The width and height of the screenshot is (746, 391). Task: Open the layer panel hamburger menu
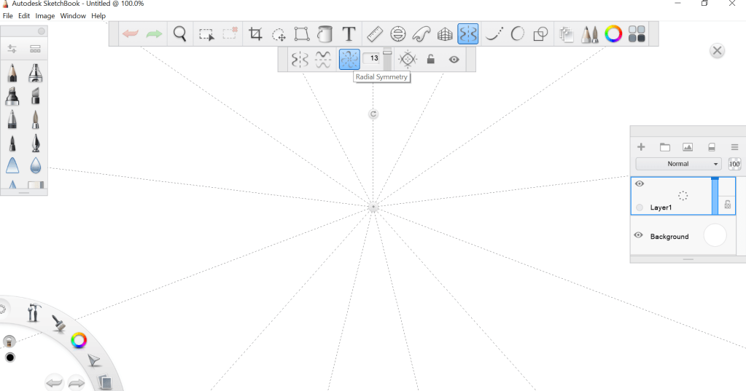click(x=734, y=147)
